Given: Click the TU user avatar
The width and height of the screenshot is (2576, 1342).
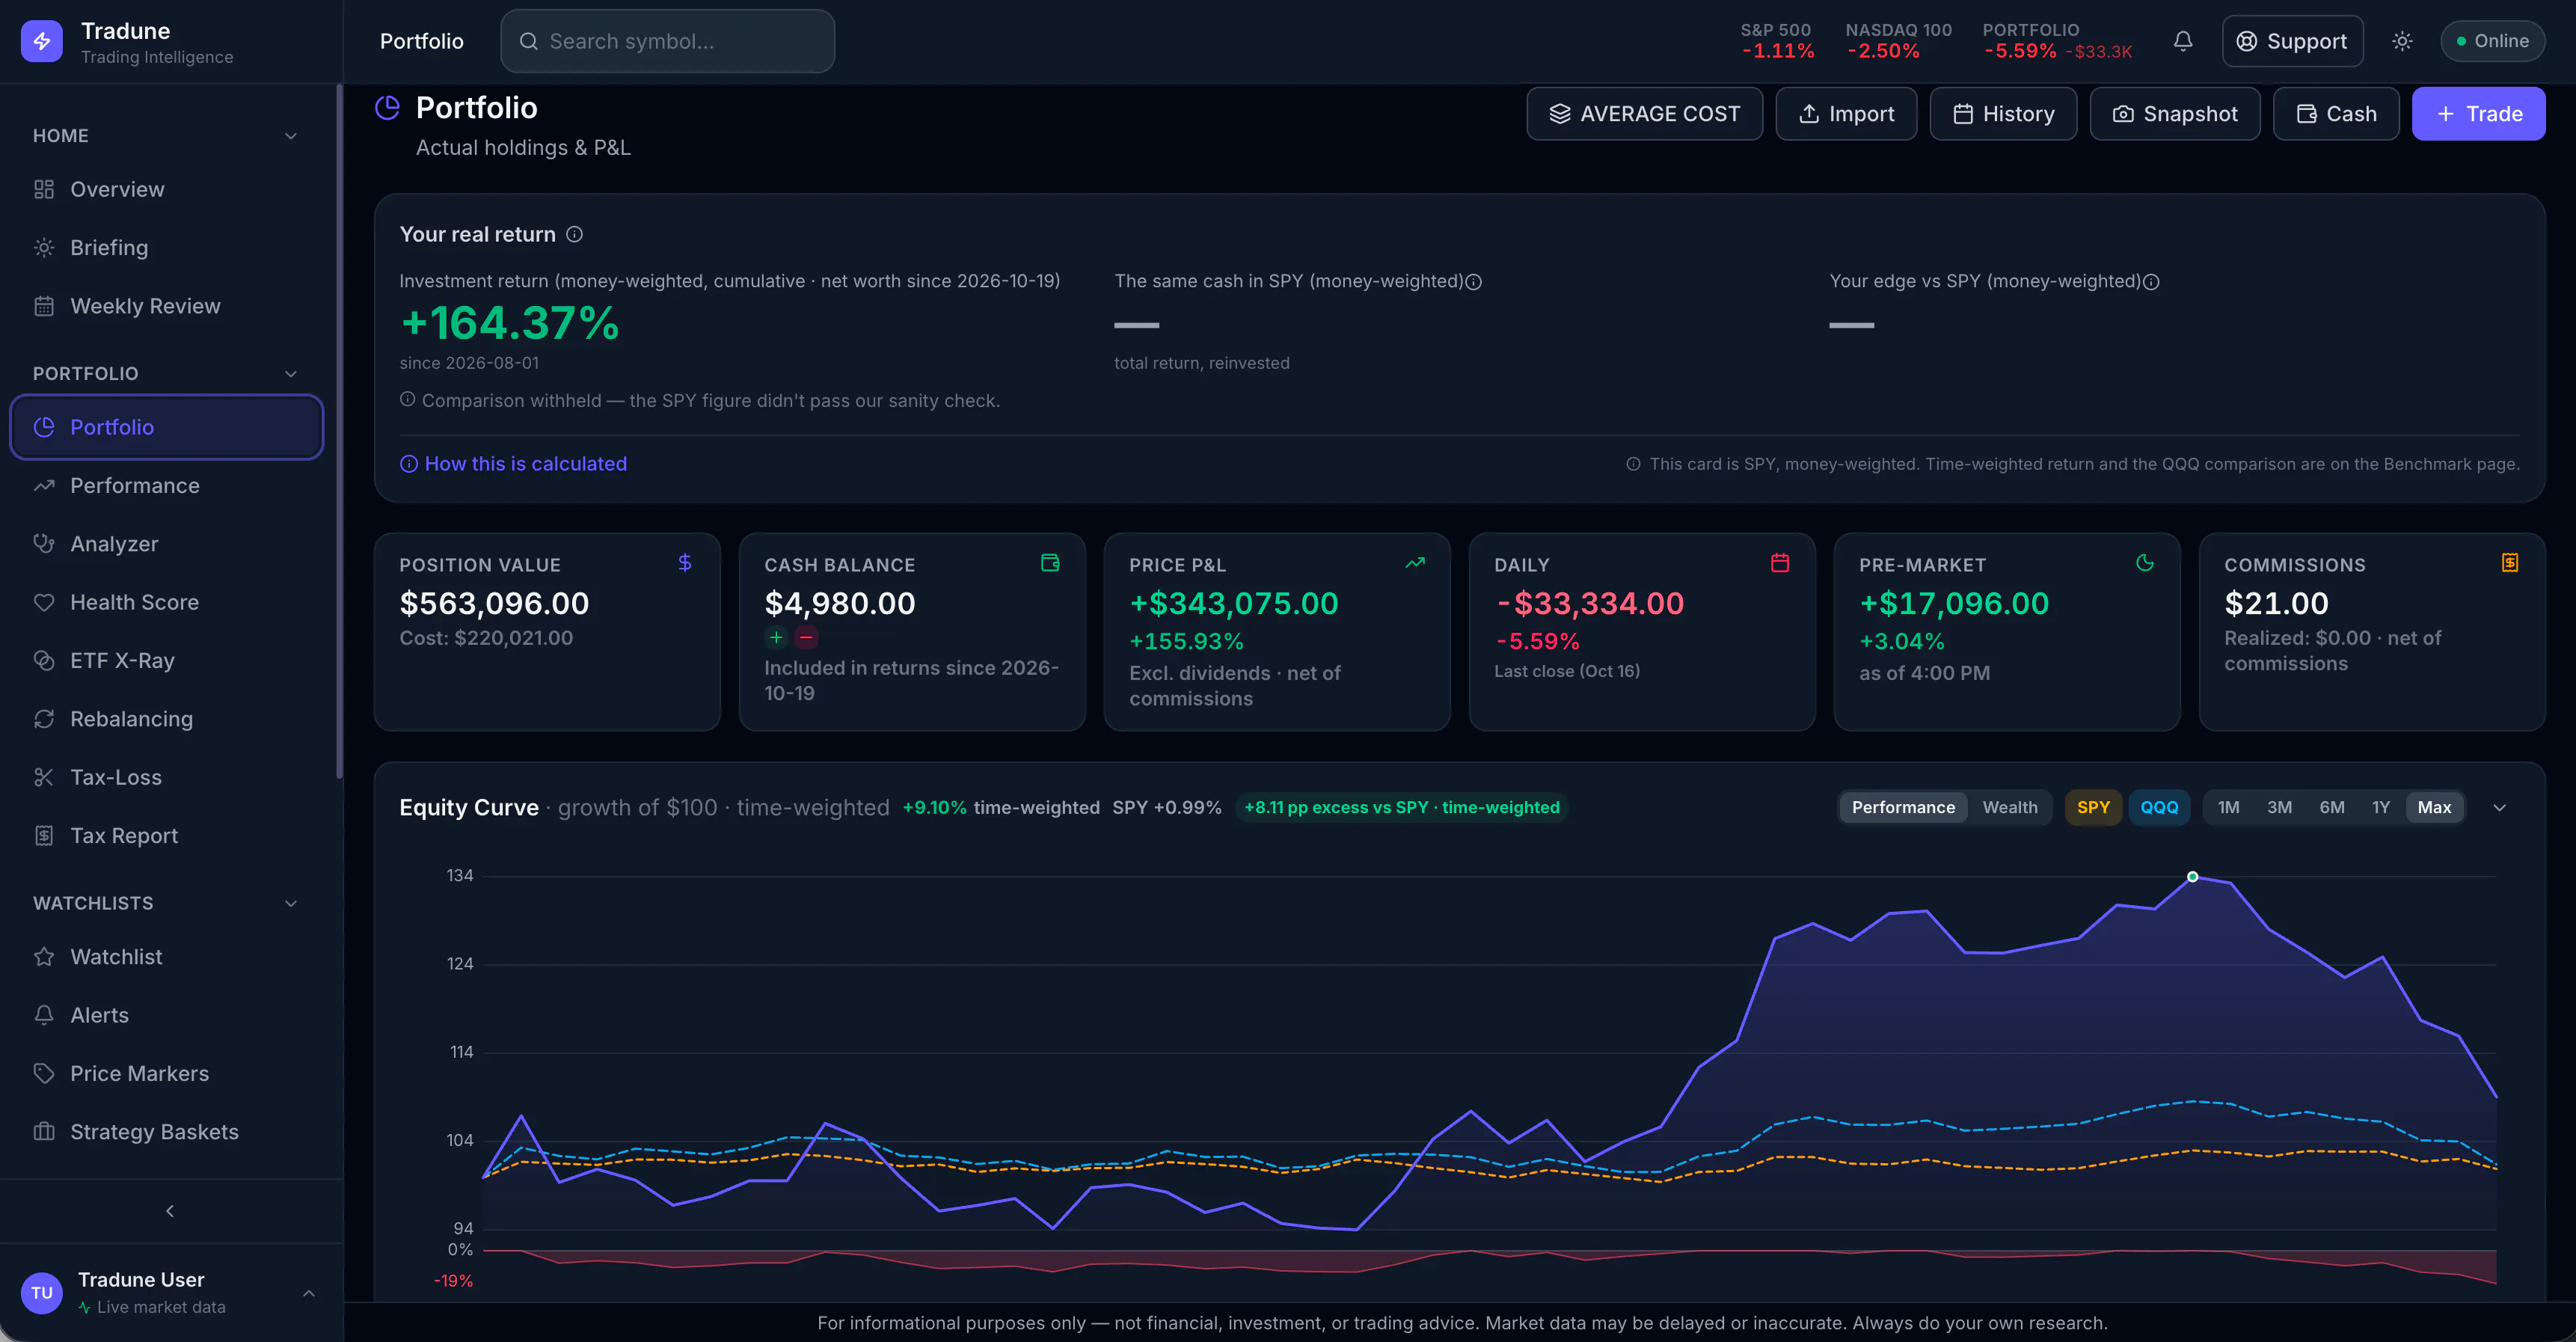Looking at the screenshot, I should point(41,1292).
